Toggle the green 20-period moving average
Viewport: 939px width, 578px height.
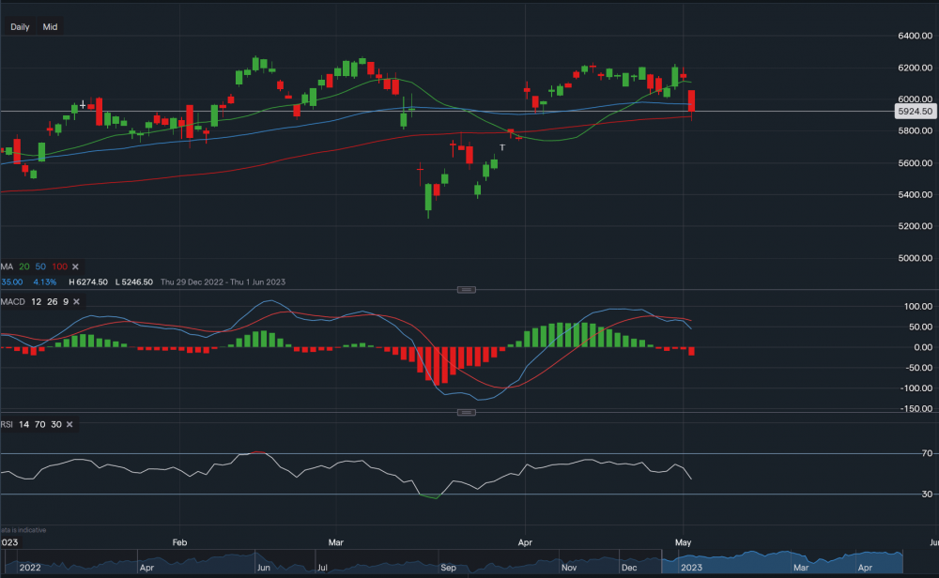[x=23, y=266]
